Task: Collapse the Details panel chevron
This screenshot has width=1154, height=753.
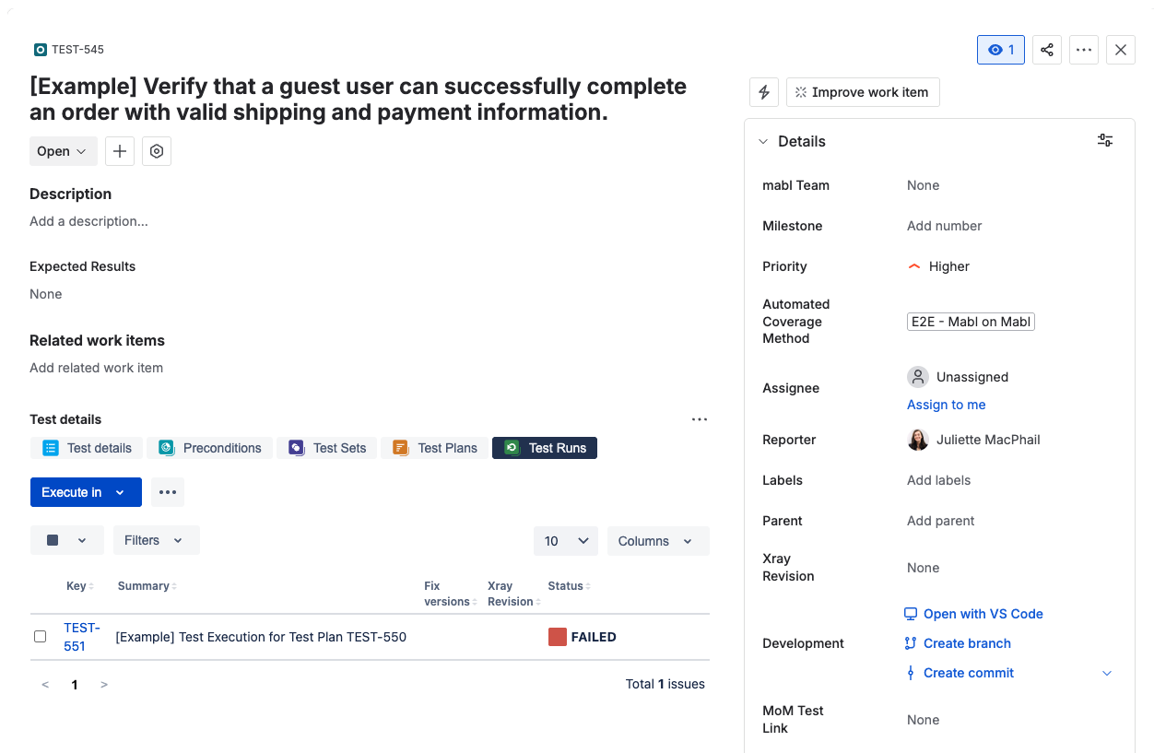Action: [763, 141]
